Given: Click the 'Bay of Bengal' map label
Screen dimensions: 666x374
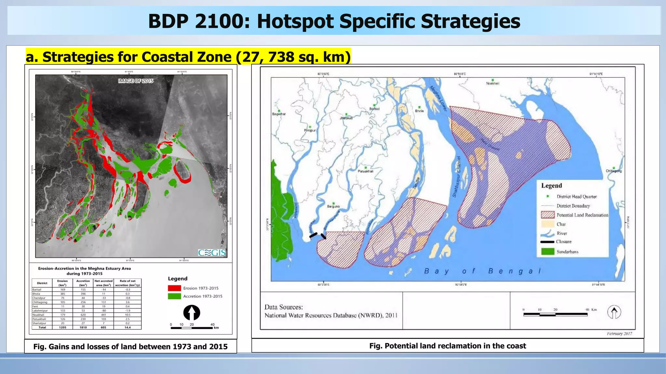Looking at the screenshot, I should point(483,271).
